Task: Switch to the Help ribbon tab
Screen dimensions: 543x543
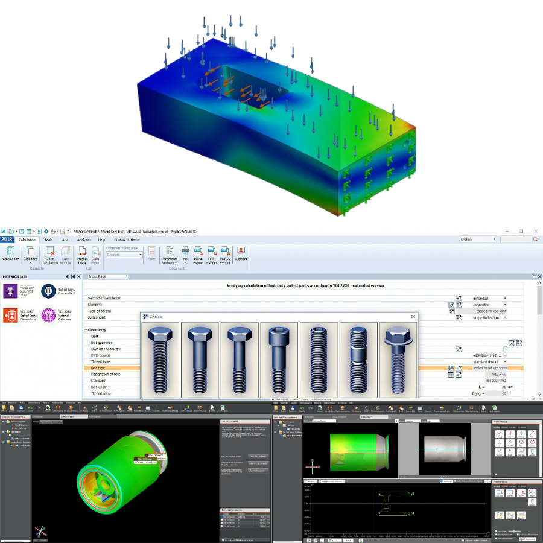Action: coord(101,240)
